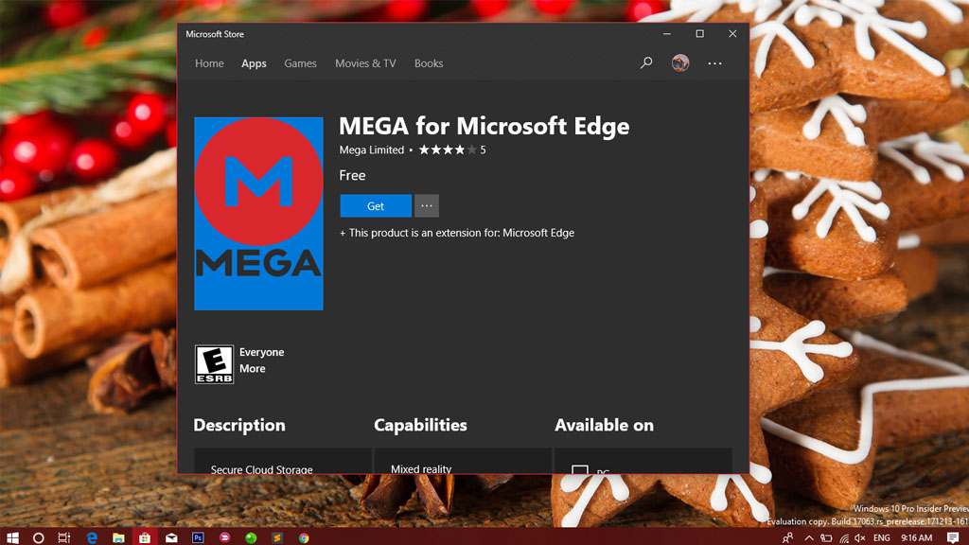Image resolution: width=969 pixels, height=545 pixels.
Task: Open search with the magnifier icon
Action: [645, 63]
